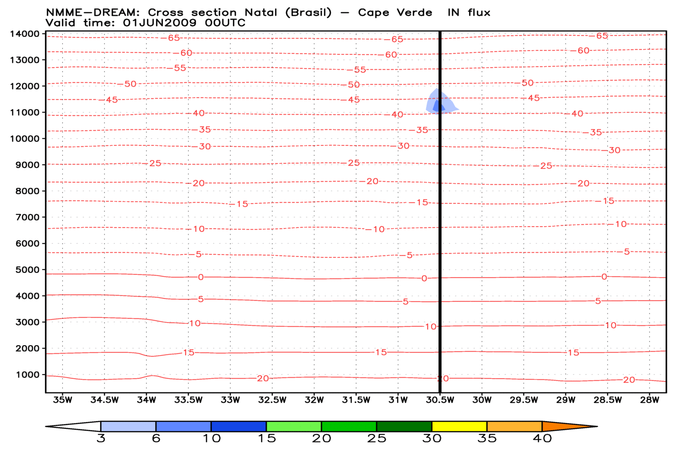
Task: Click the thick black vertical line
Action: coord(440,236)
